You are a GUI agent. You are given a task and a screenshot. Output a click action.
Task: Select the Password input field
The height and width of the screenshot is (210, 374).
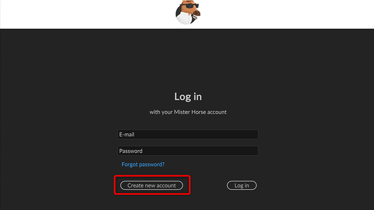(x=188, y=151)
